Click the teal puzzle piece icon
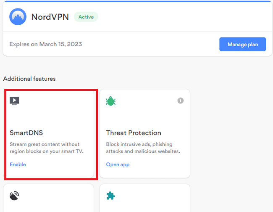273x212 pixels. [111, 196]
